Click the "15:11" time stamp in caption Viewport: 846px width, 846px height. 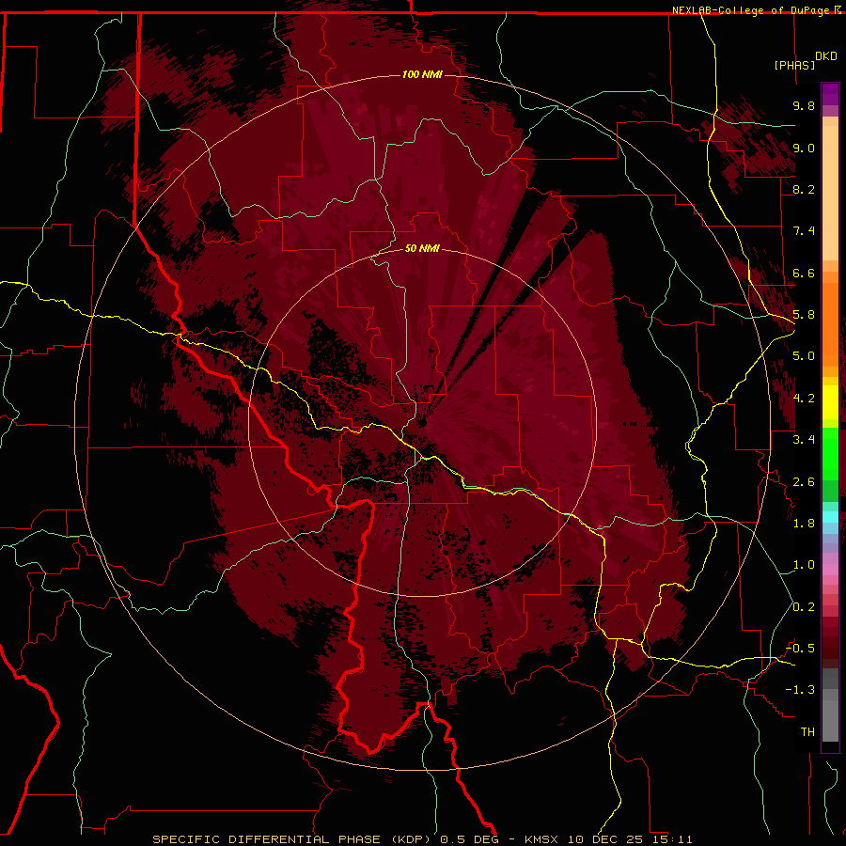point(671,839)
